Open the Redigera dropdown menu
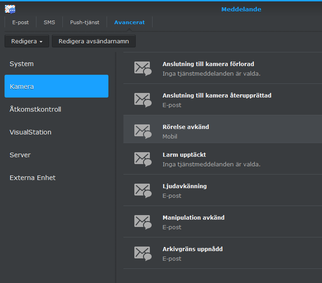Viewport: 322px width, 283px height. tap(27, 41)
